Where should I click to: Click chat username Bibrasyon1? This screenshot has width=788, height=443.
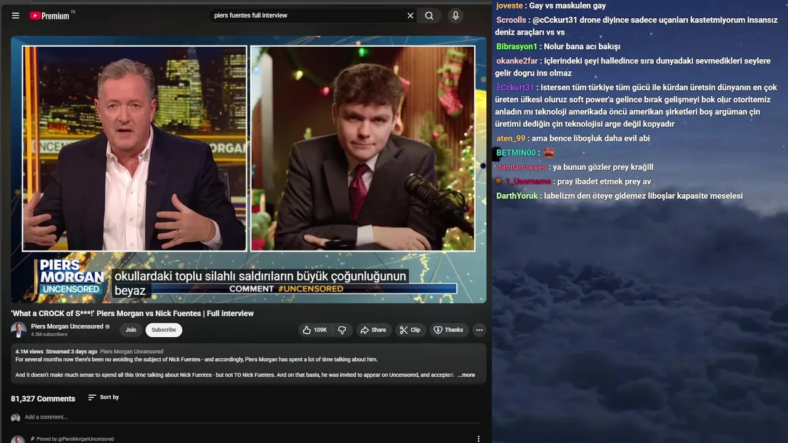click(517, 47)
